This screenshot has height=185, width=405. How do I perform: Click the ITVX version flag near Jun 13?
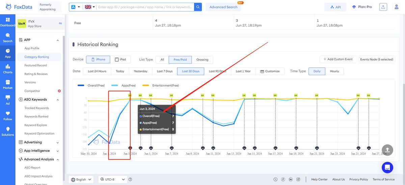pos(244,95)
